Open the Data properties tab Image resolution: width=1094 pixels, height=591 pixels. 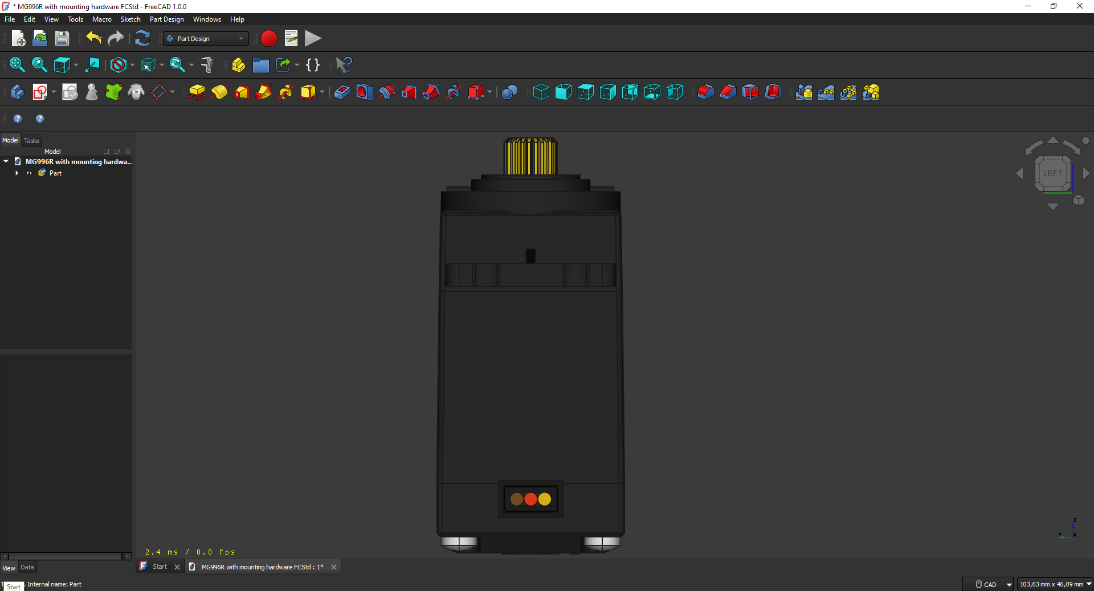point(27,568)
